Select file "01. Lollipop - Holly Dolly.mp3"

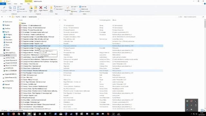tap(29, 64)
